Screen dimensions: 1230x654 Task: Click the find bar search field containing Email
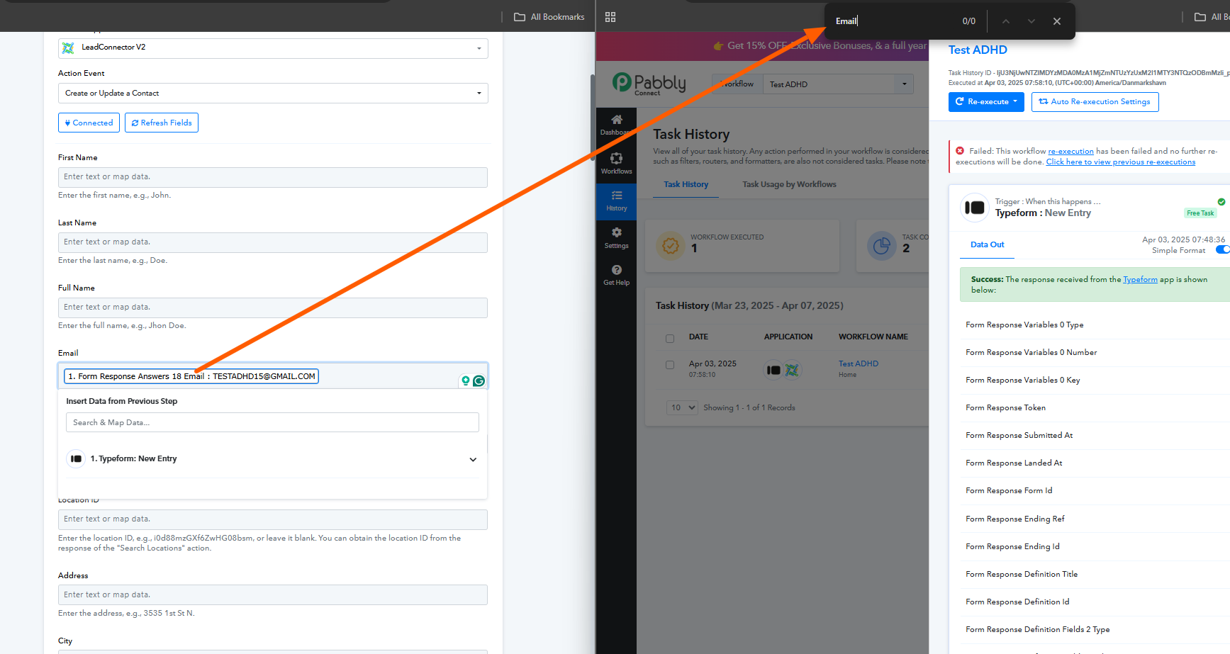[893, 21]
